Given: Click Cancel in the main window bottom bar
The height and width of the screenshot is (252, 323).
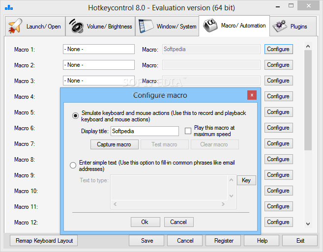Looking at the screenshot, I should click(x=185, y=241).
